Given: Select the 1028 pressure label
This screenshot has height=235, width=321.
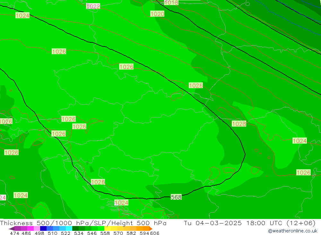Looking at the screenshot, I should pos(239,124).
